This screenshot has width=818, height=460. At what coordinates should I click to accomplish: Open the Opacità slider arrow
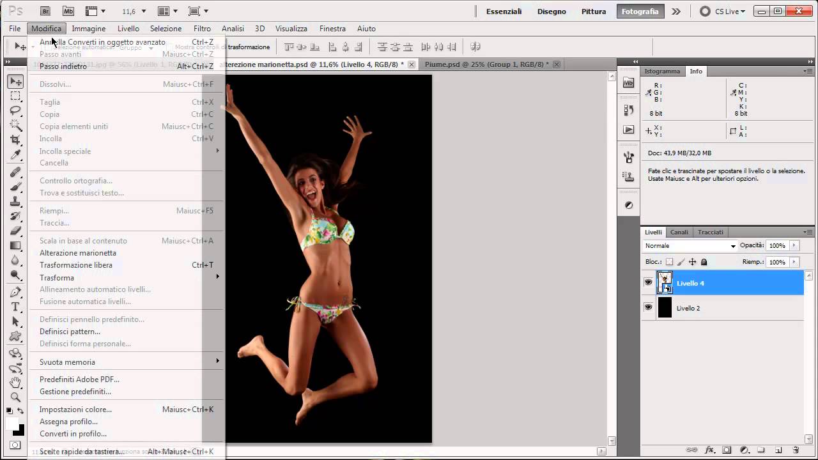click(x=794, y=245)
